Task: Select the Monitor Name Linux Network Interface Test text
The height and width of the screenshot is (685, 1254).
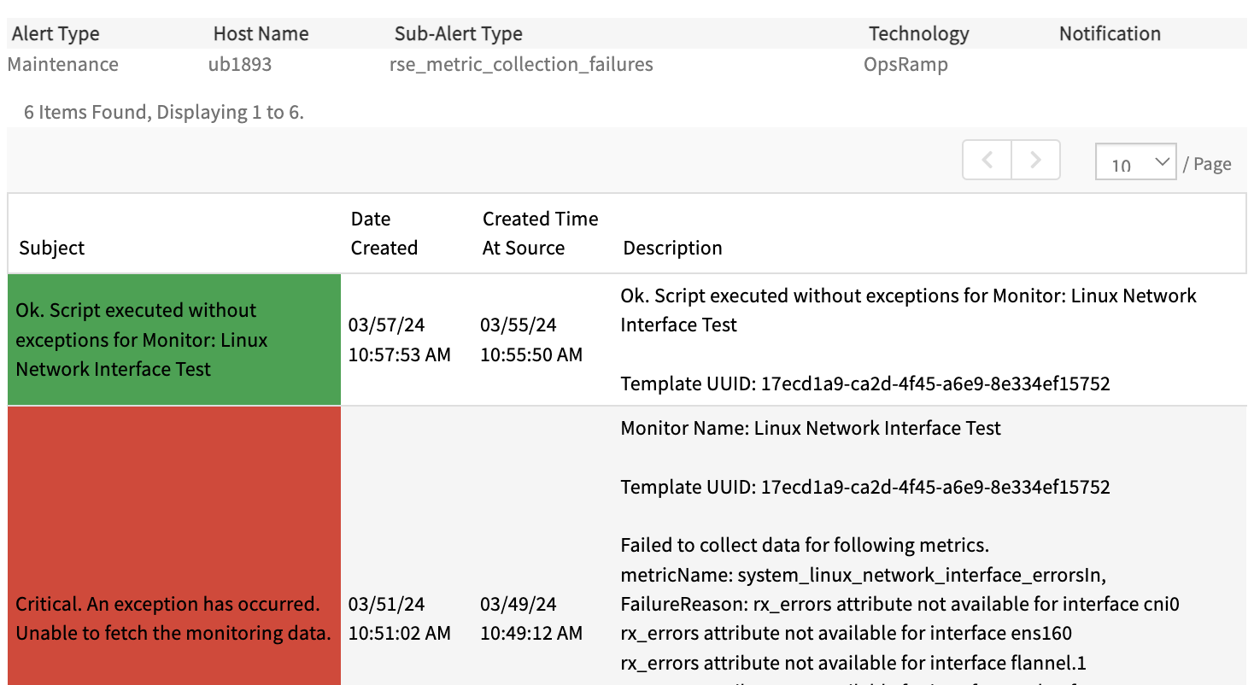Action: pos(809,428)
